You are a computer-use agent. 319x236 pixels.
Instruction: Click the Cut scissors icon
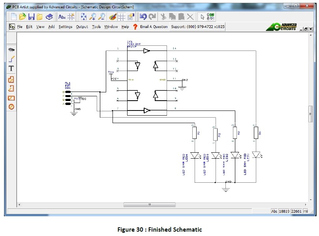coord(162,17)
